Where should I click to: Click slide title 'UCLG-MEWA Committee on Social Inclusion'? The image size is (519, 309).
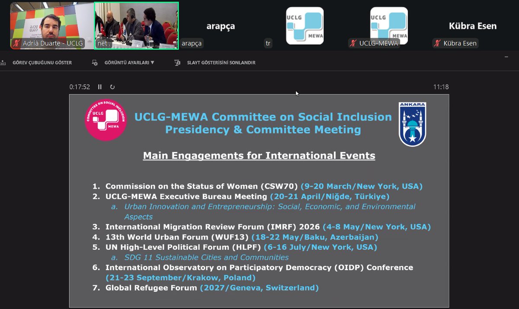pos(263,117)
